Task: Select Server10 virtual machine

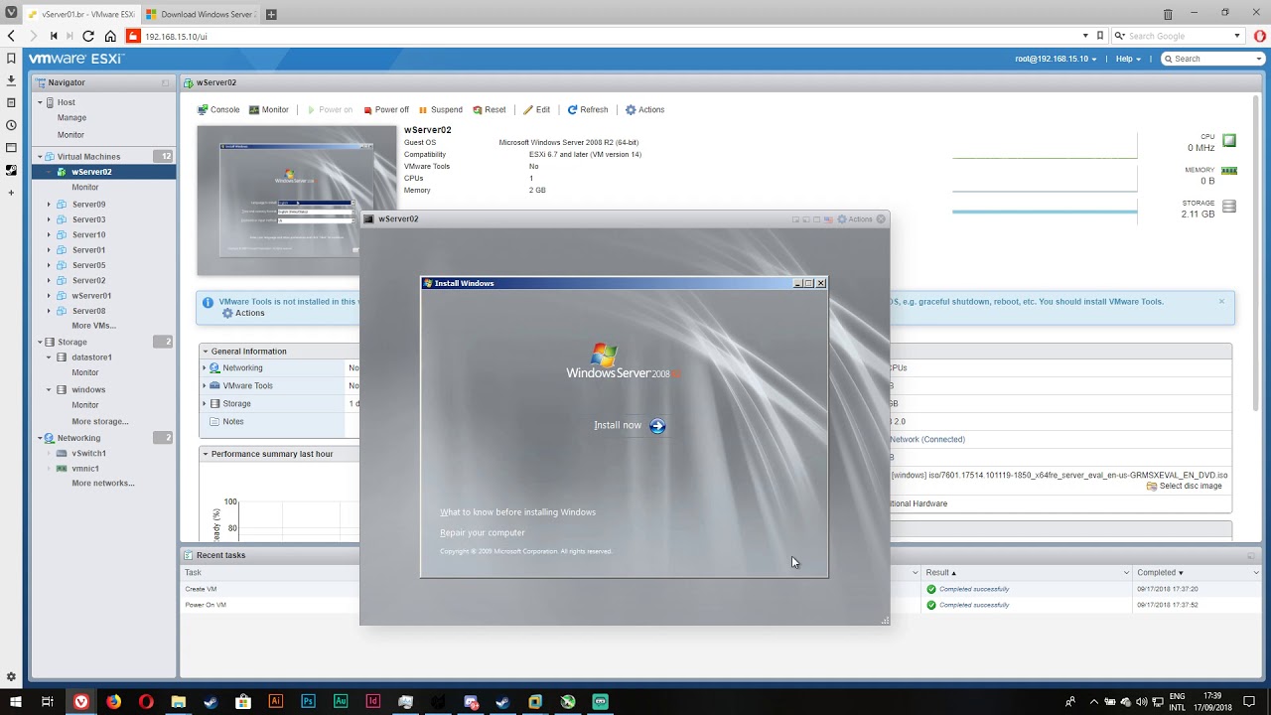Action: (x=88, y=235)
